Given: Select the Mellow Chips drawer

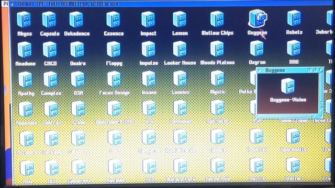Looking at the screenshot, I should click(217, 20).
